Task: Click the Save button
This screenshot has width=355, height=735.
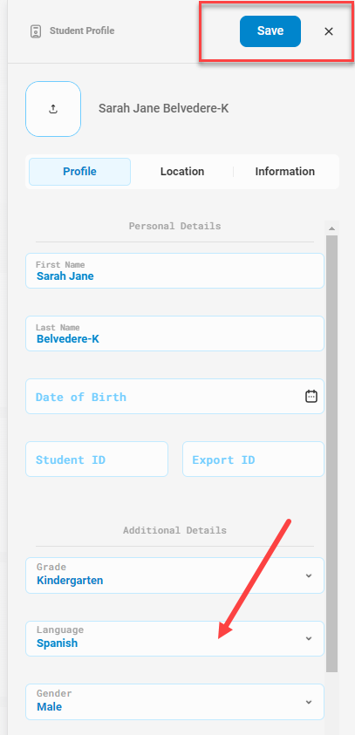Action: 270,31
